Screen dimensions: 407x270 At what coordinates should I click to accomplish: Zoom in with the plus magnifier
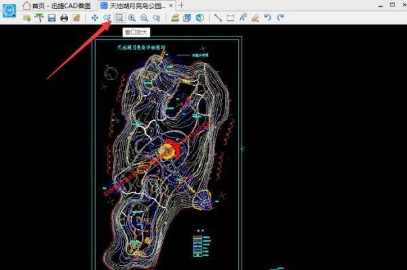click(132, 18)
